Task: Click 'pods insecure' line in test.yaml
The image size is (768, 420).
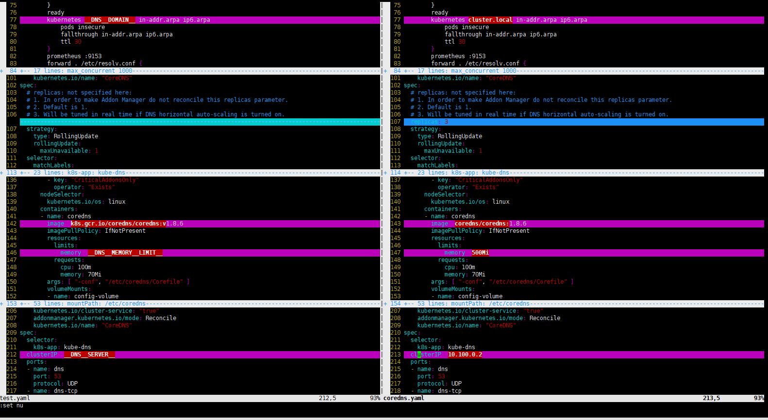Action: click(x=83, y=27)
